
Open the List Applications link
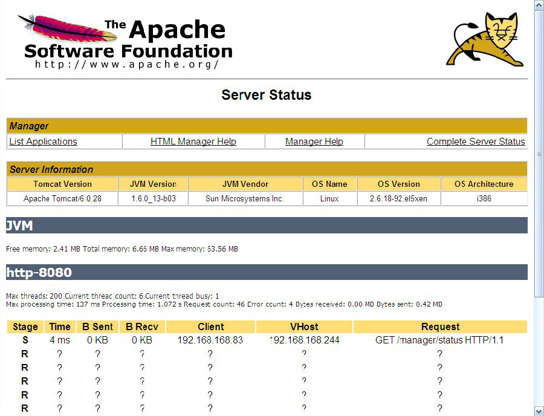click(44, 141)
